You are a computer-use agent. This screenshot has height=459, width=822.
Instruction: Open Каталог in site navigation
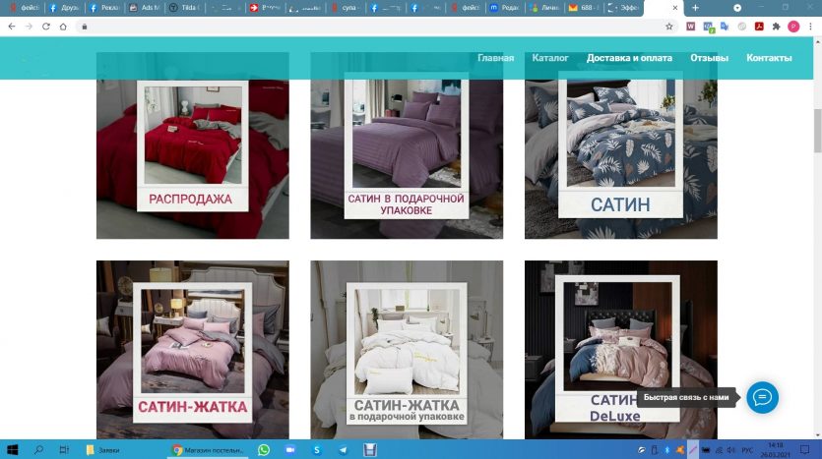coord(550,58)
